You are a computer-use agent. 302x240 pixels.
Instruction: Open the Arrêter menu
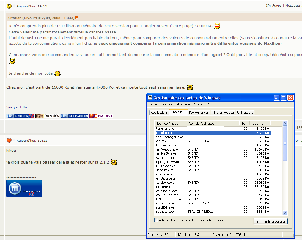pyautogui.click(x=198, y=104)
